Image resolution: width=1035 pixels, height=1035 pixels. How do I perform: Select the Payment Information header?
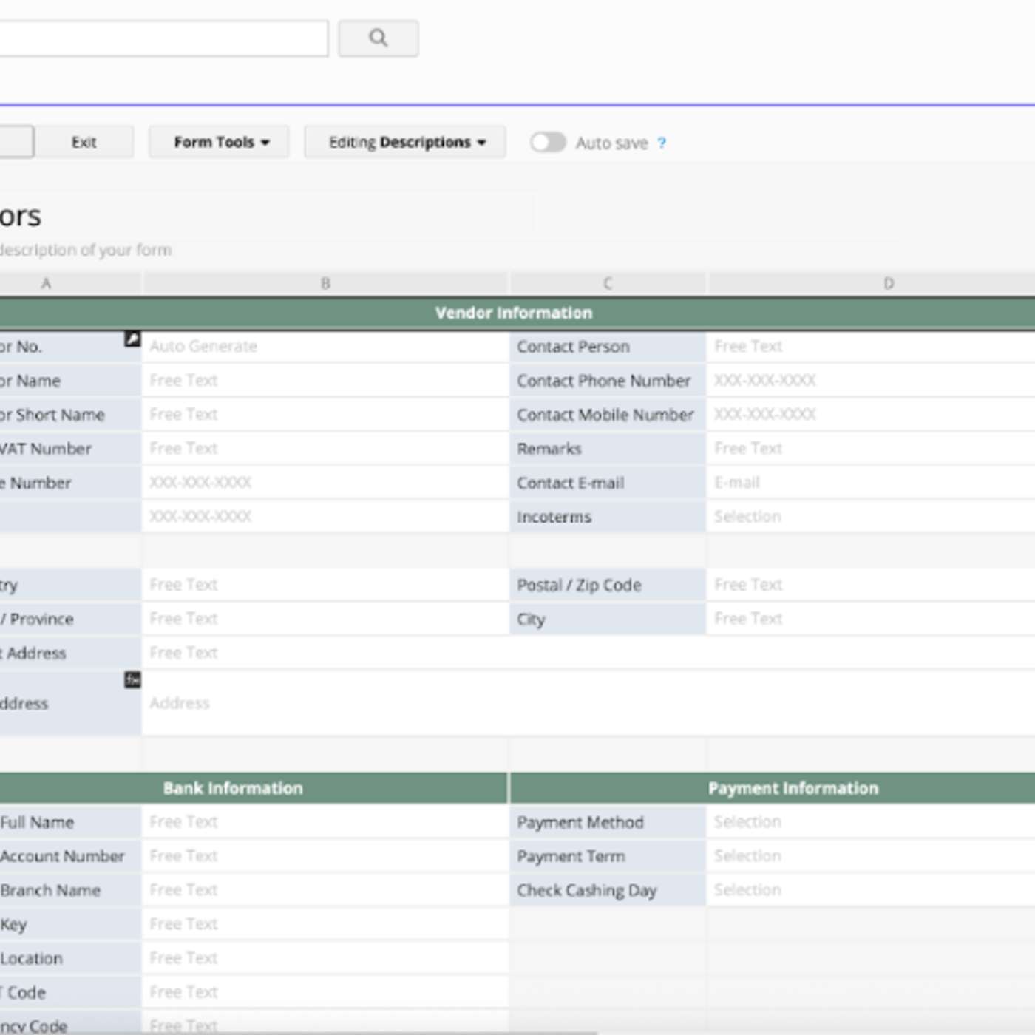pos(773,788)
